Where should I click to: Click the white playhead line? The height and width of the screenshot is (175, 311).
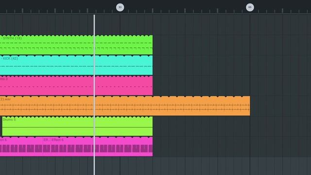pyautogui.click(x=94, y=95)
